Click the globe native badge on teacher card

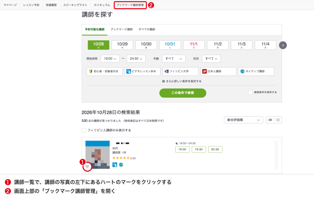[121, 165]
